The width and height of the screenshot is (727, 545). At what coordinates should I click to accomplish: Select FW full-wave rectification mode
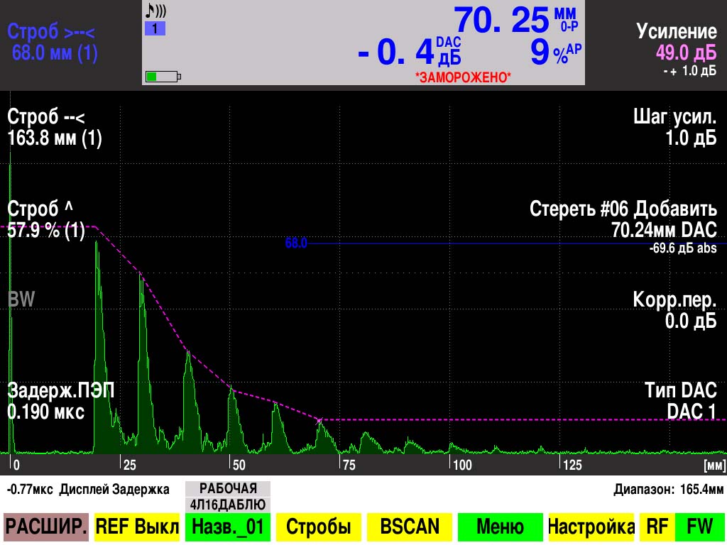click(699, 527)
